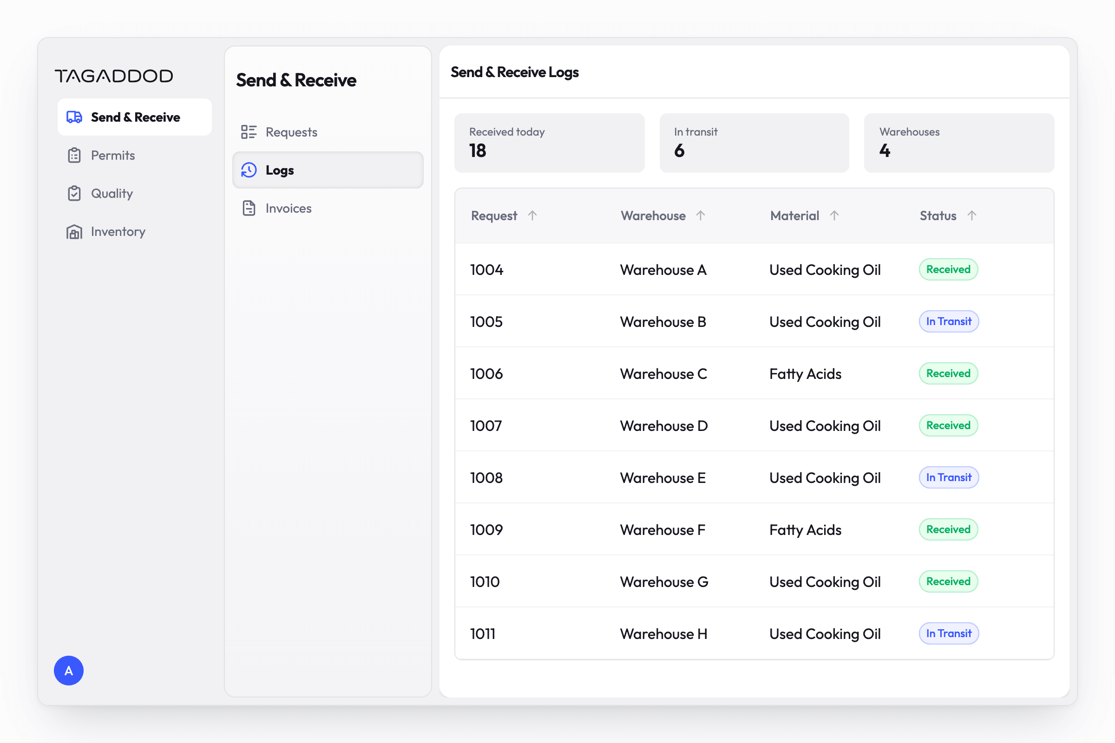
Task: Open the user avatar labeled A
Action: tap(69, 671)
